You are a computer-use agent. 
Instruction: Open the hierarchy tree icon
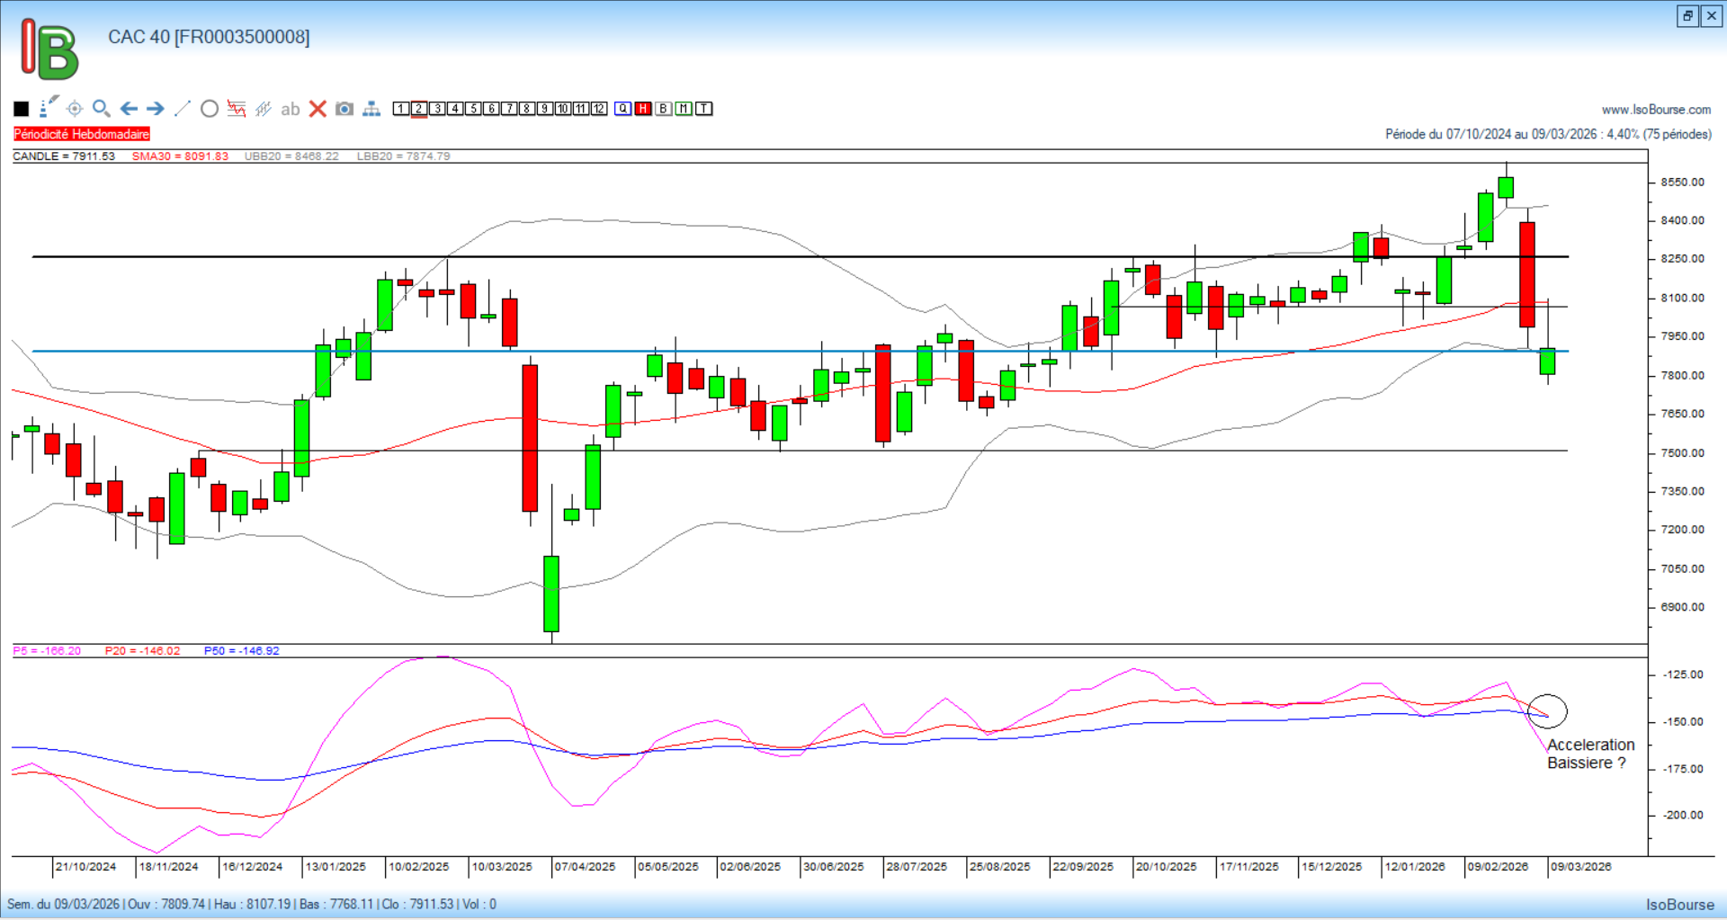pyautogui.click(x=371, y=109)
